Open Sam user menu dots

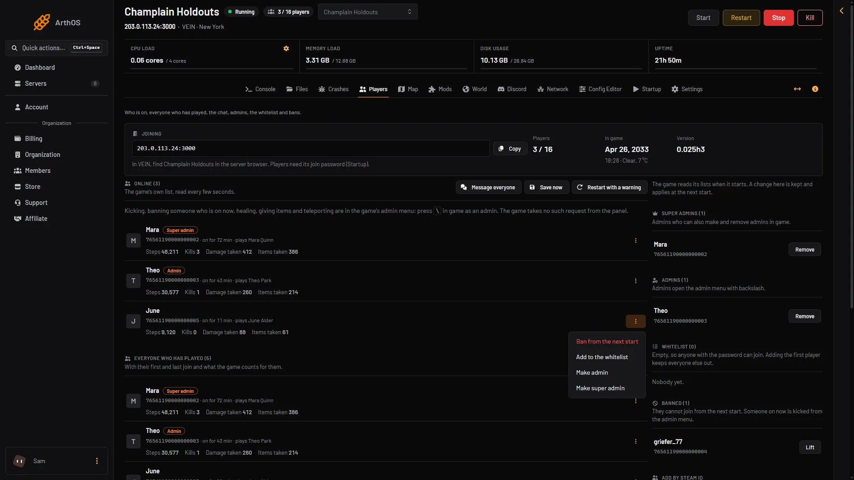coord(97,461)
